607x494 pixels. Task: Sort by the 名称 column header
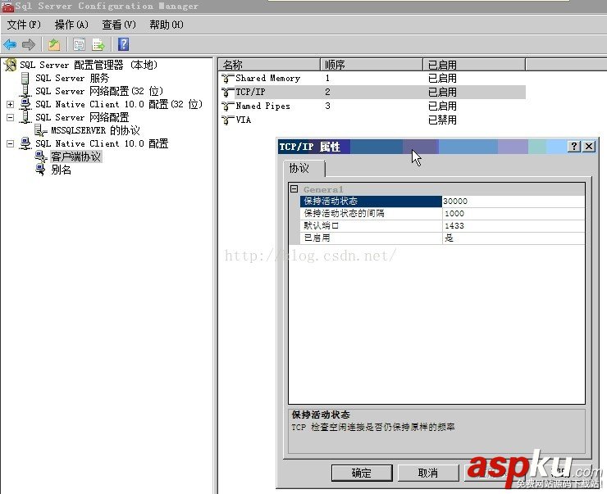click(269, 65)
